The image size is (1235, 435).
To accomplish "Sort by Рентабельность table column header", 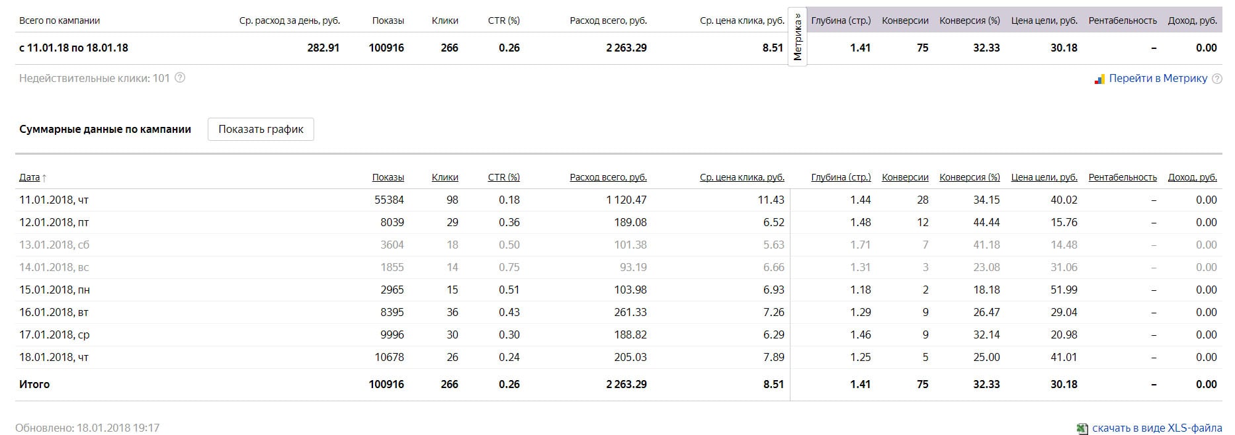I will (1123, 177).
